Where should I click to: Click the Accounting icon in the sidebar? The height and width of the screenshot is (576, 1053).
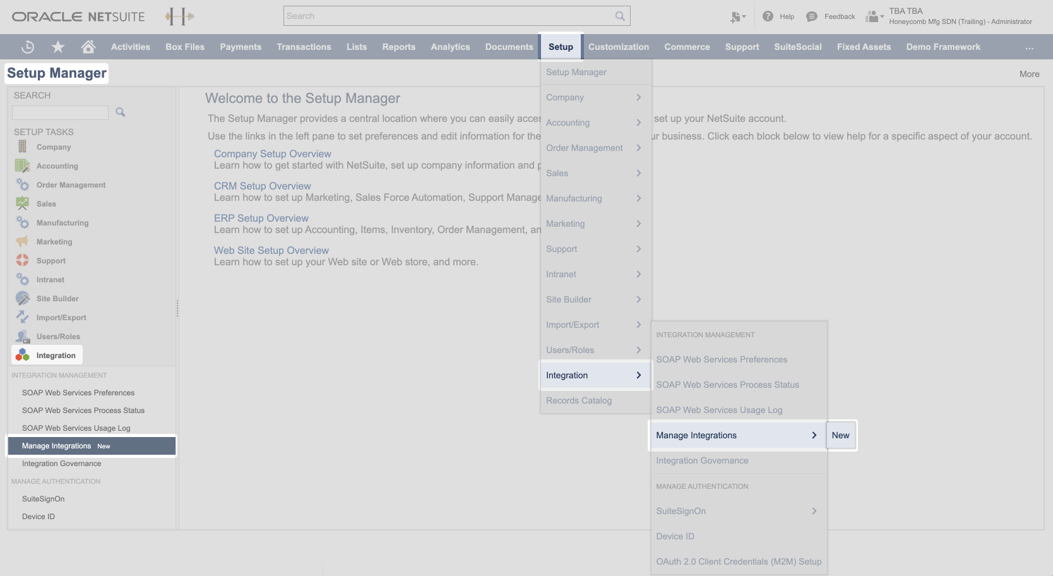pos(21,165)
